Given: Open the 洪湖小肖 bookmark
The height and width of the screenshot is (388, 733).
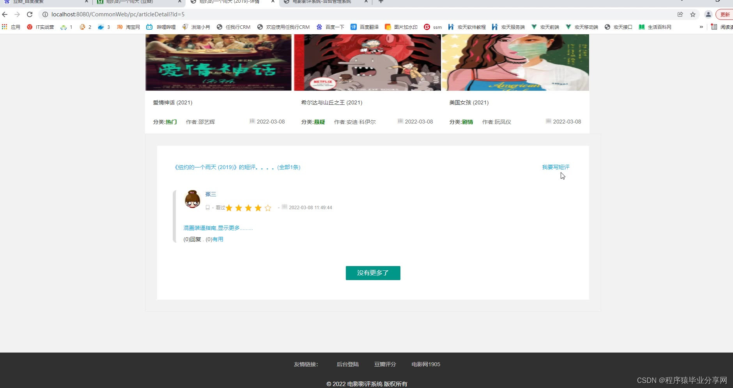Looking at the screenshot, I should [x=196, y=27].
